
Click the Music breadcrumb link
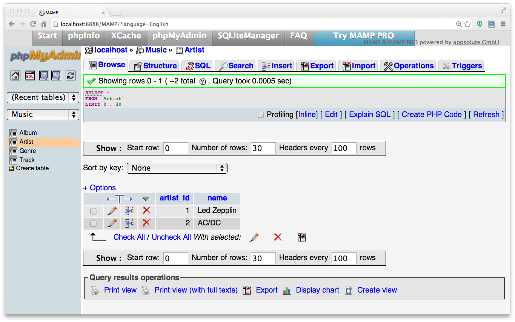pyautogui.click(x=156, y=50)
